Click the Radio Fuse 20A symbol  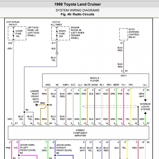(56, 34)
